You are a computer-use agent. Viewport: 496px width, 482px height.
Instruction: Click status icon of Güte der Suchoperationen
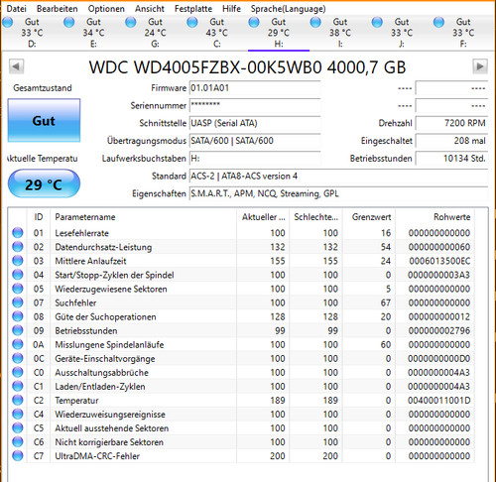(x=18, y=316)
